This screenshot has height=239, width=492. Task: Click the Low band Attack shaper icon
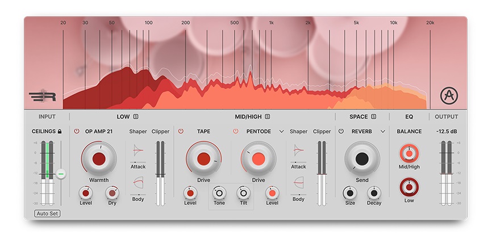tap(138, 150)
